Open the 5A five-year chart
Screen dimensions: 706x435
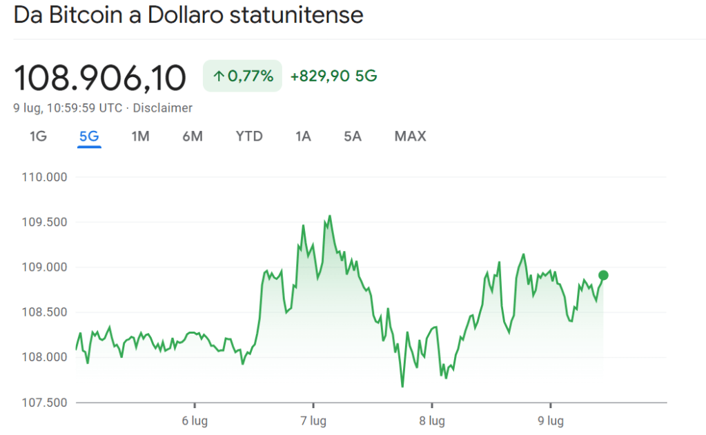pos(353,136)
